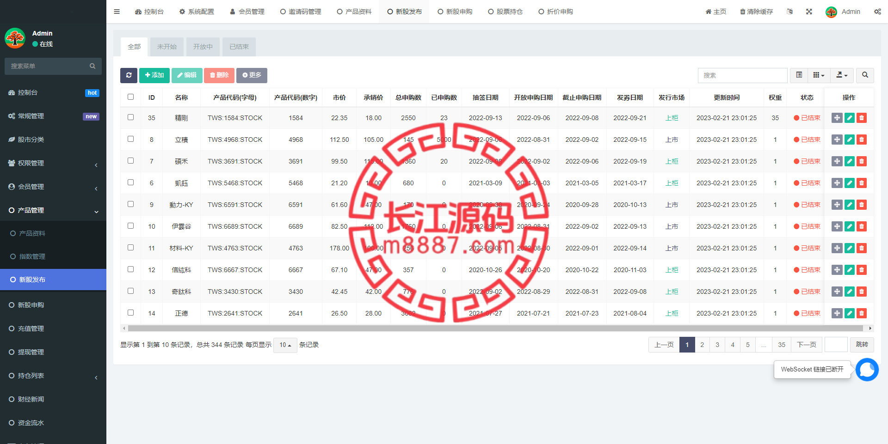Toggle the select-all checkbox in table header

tap(130, 97)
